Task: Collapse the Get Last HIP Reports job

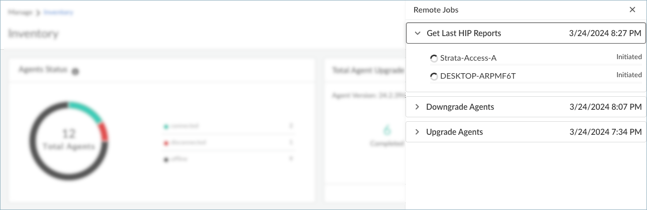Action: pos(418,33)
